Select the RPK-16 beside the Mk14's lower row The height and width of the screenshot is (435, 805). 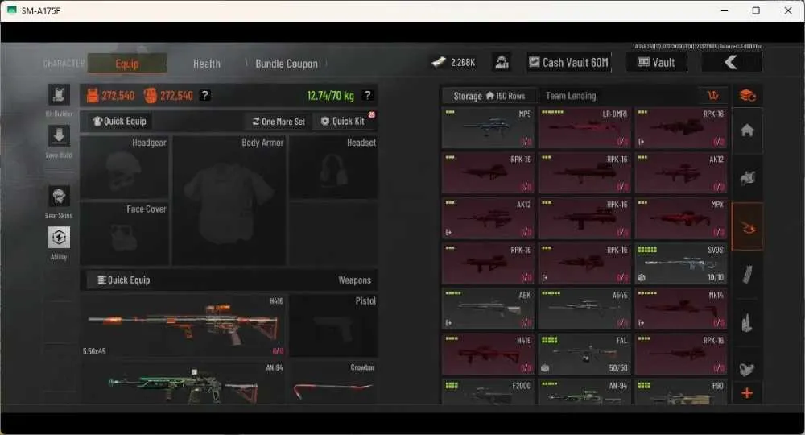click(681, 354)
